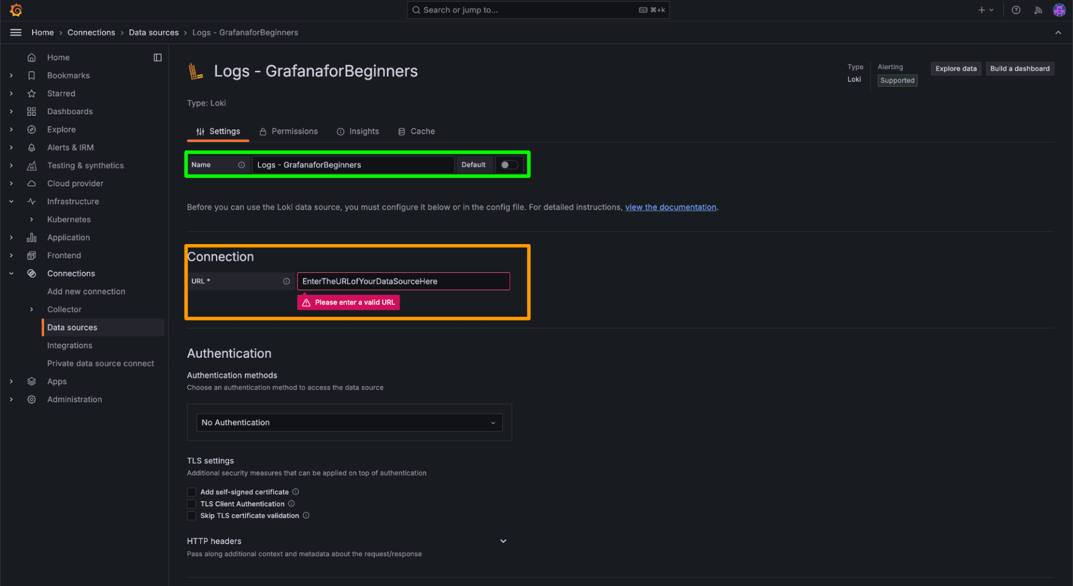The width and height of the screenshot is (1073, 586).
Task: Open the help question mark icon
Action: (x=1016, y=10)
